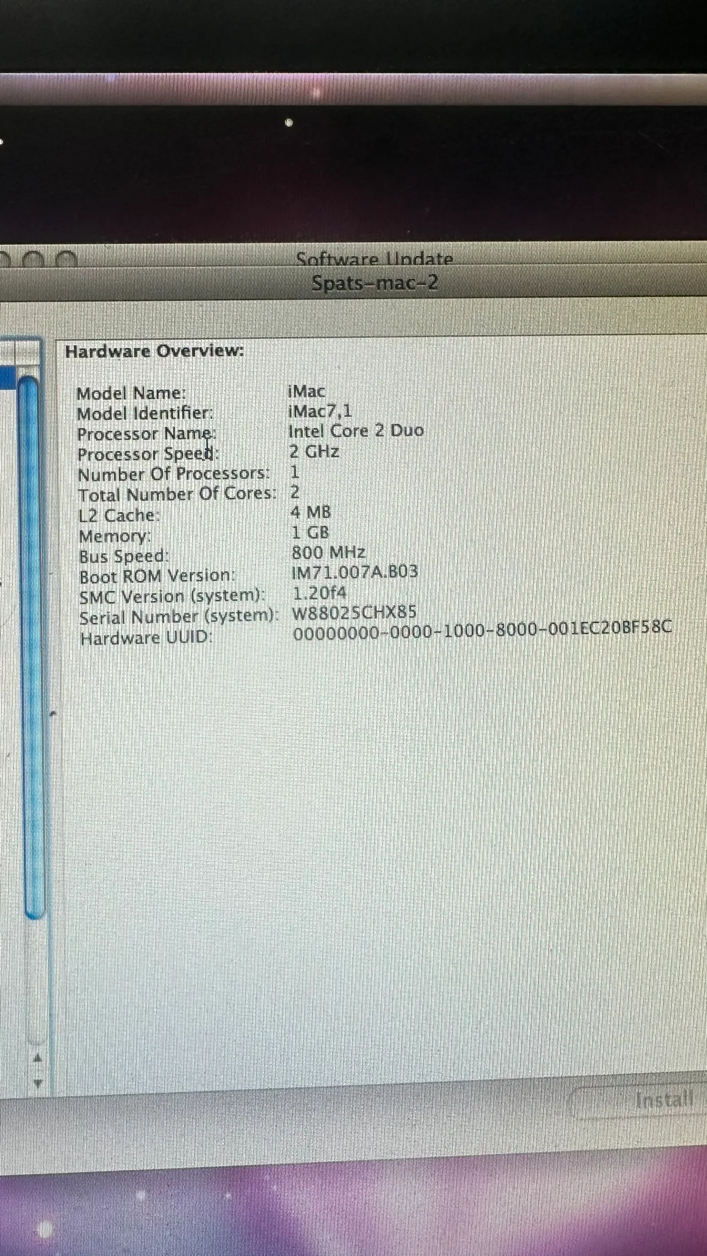Click the sidebar scroll up arrow
The height and width of the screenshot is (1256, 707).
pyautogui.click(x=37, y=1058)
